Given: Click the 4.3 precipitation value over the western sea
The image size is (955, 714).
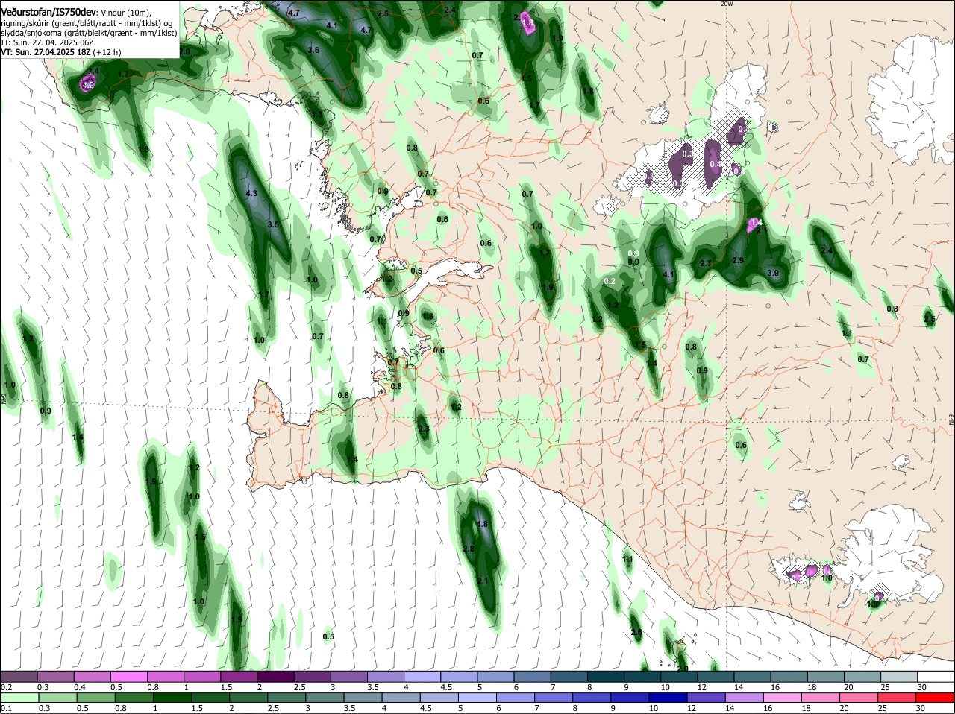Looking at the screenshot, I should [x=251, y=193].
